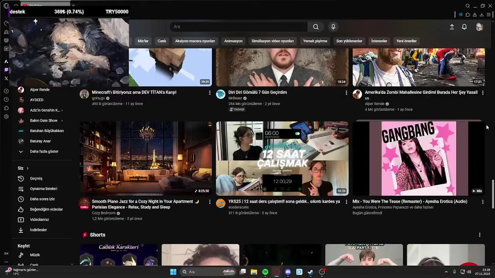
Task: Open GX Control speedometer in sidebar
Action: [6, 23]
